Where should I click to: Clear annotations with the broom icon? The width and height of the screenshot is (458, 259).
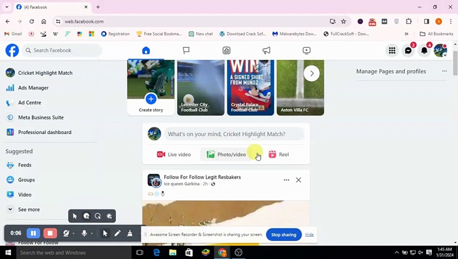pyautogui.click(x=130, y=233)
